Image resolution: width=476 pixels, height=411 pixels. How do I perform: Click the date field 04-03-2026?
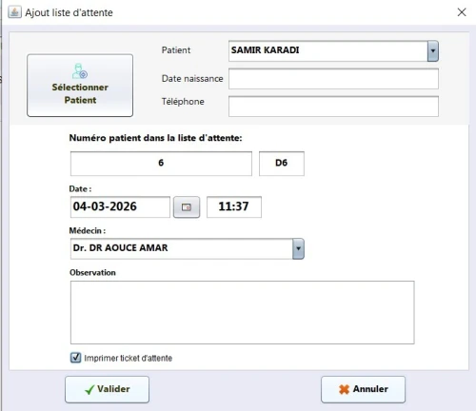tap(120, 206)
